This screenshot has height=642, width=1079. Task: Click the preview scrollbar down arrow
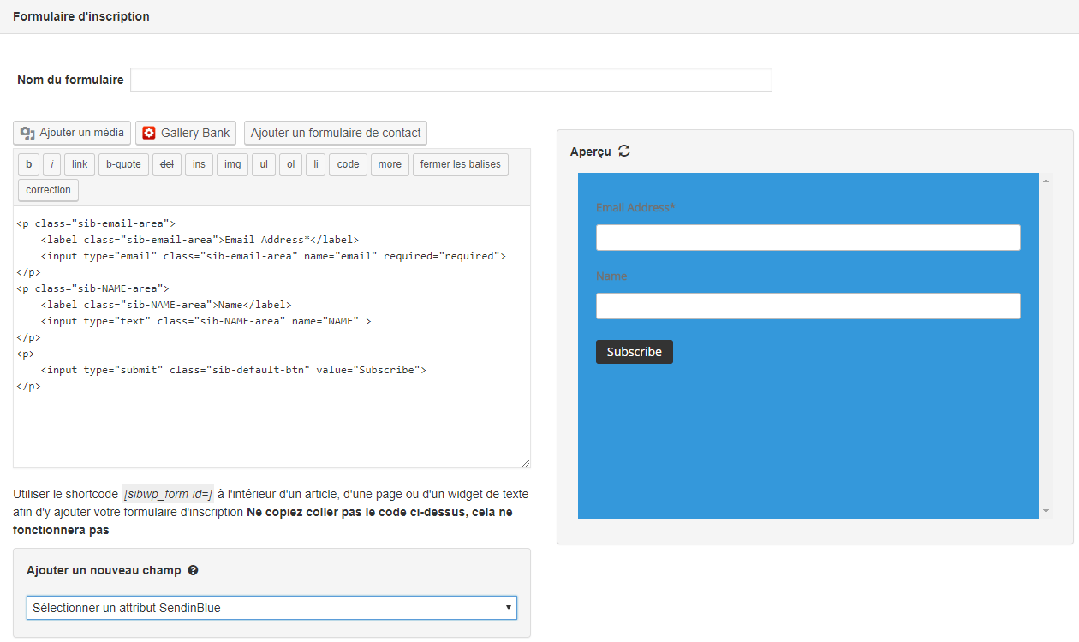click(x=1046, y=511)
